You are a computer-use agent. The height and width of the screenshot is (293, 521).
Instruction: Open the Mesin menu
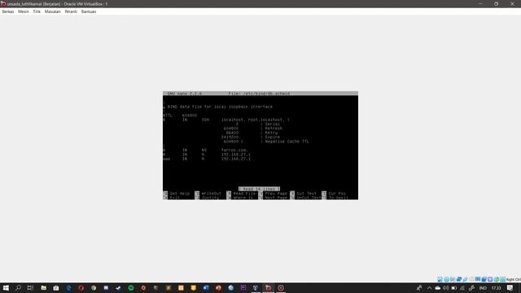click(x=24, y=11)
